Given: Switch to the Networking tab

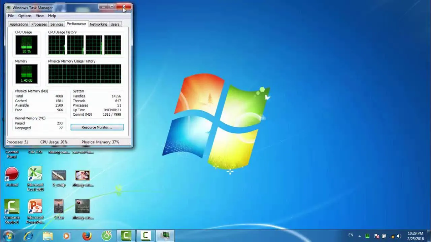Looking at the screenshot, I should (x=98, y=24).
